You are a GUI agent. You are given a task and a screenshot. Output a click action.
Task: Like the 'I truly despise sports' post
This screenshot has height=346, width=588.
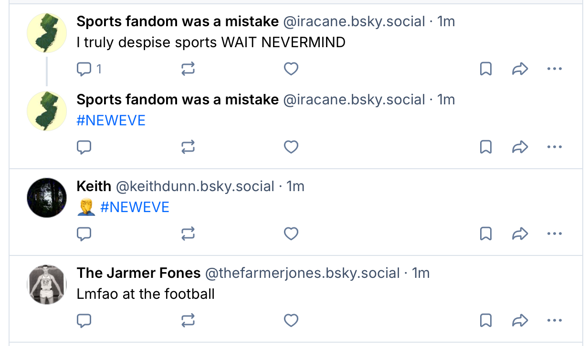(291, 70)
